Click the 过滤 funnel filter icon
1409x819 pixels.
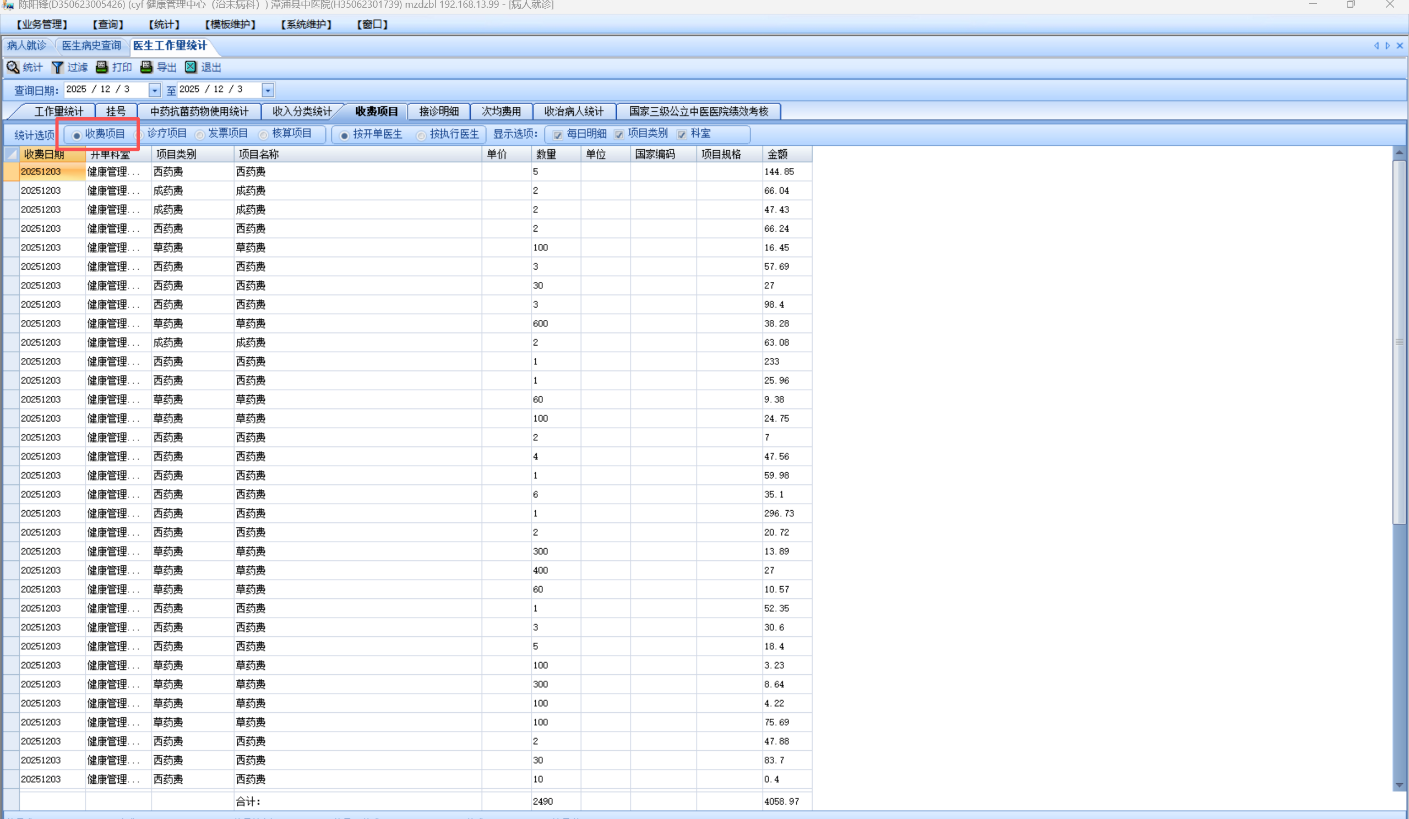tap(58, 68)
